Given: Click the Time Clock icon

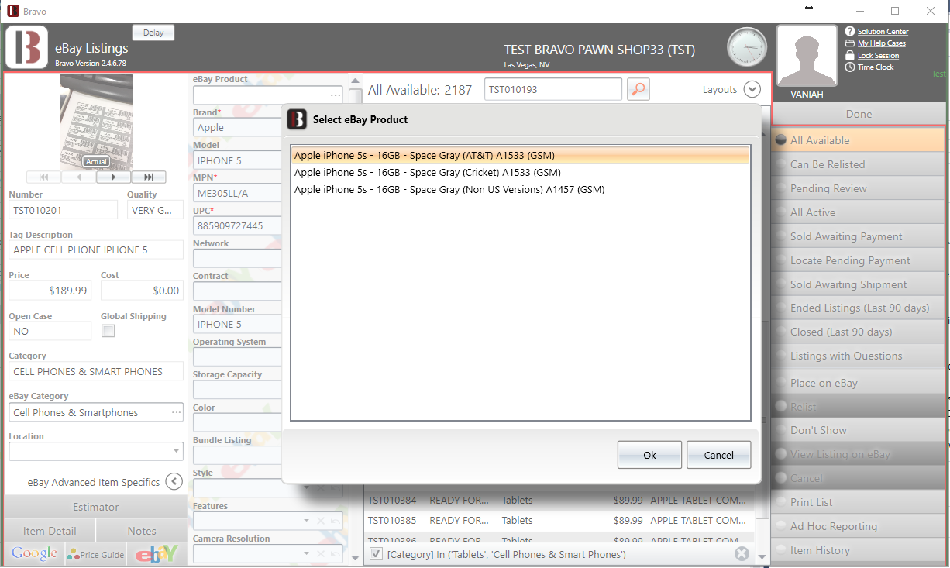Looking at the screenshot, I should (850, 67).
